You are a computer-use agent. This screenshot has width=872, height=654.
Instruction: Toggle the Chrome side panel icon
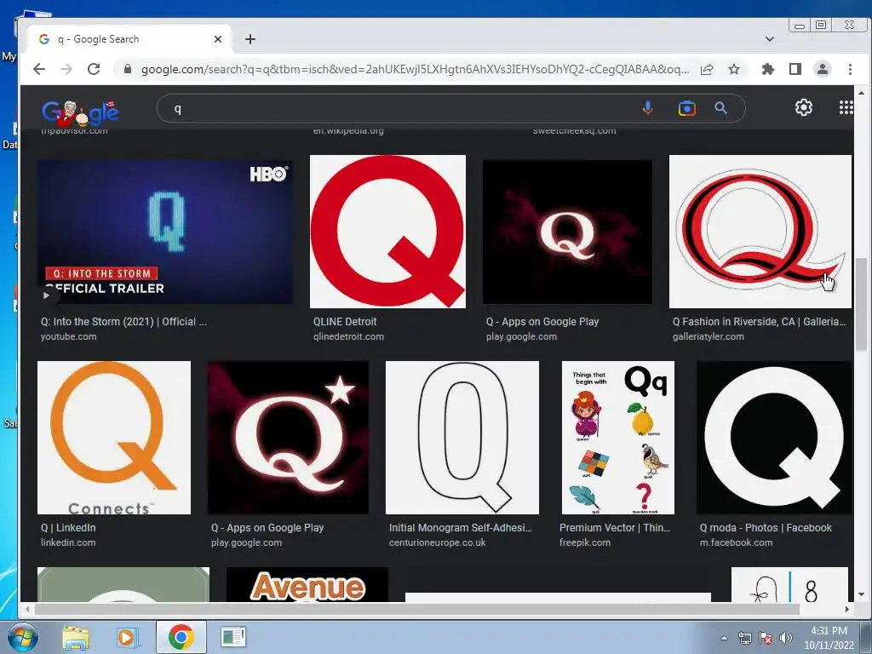[x=795, y=69]
